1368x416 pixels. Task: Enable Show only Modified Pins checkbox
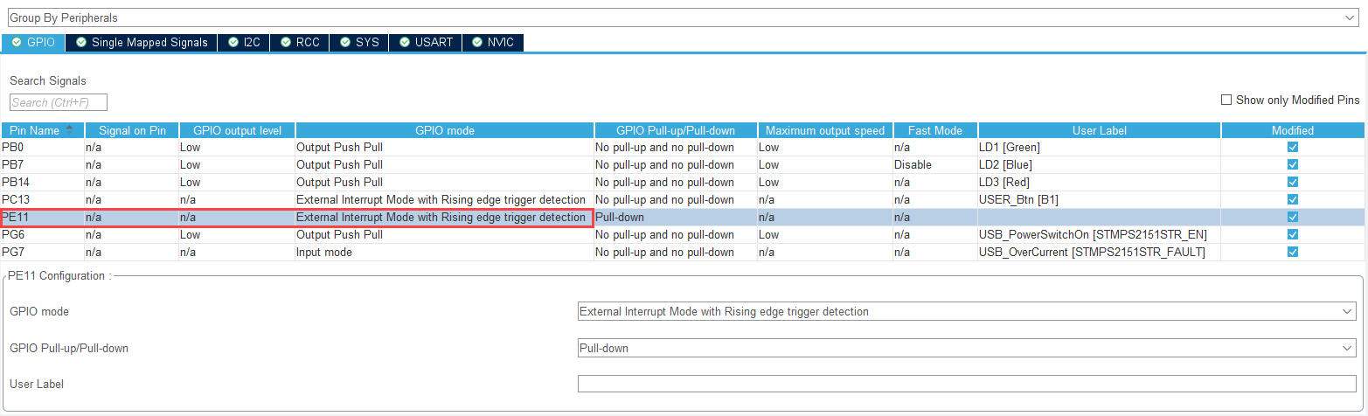tap(1226, 100)
